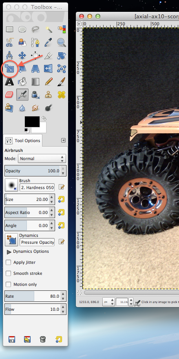The width and height of the screenshot is (179, 359).
Task: Select the Cage Transform tool
Action: pos(62,68)
